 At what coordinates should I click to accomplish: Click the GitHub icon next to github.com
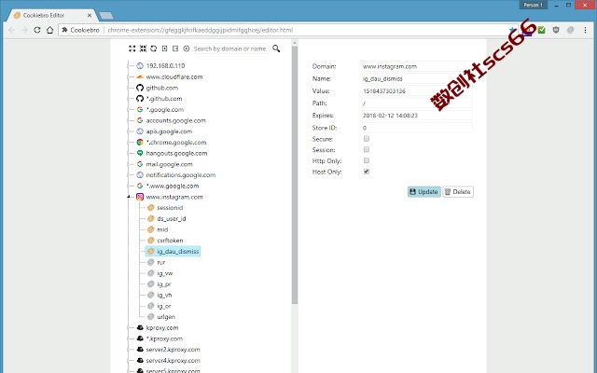pyautogui.click(x=140, y=88)
